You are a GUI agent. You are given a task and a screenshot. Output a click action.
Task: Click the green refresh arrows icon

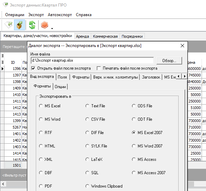click(x=32, y=25)
